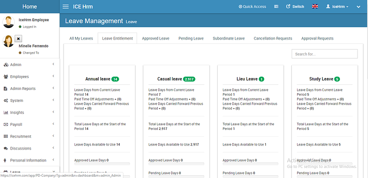Click the Admin sidebar icon
368x178 pixels.
coord(6,65)
